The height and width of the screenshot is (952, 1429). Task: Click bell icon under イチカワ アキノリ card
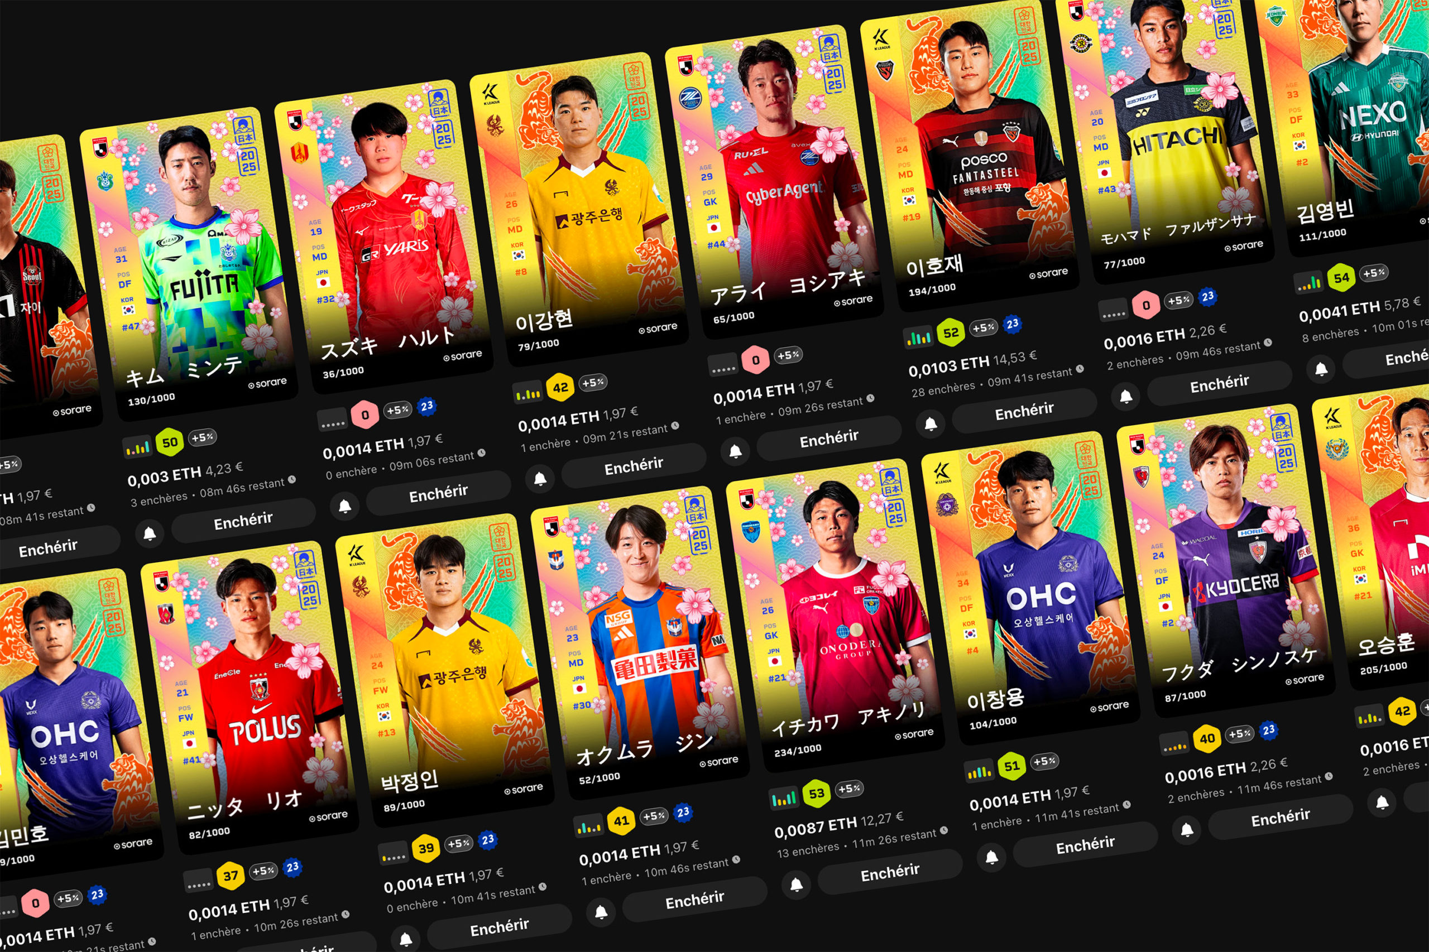796,885
